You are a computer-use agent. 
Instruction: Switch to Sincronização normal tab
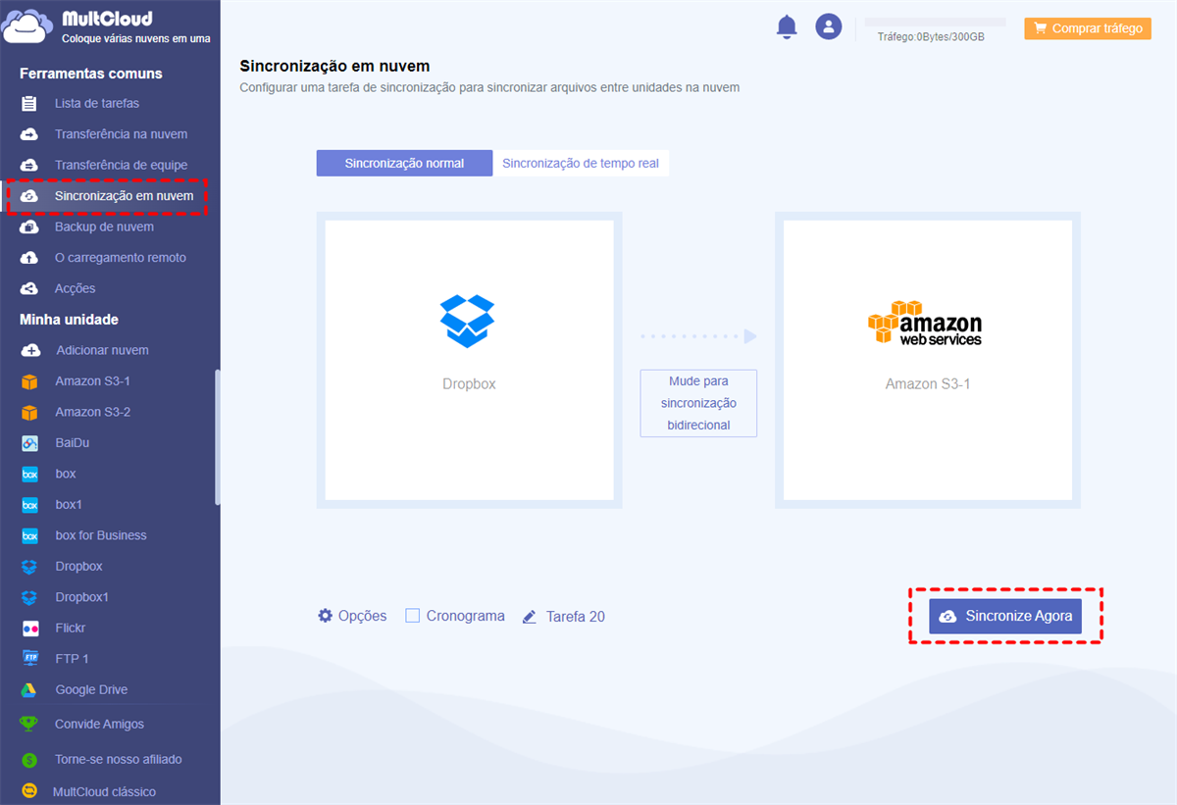(404, 163)
